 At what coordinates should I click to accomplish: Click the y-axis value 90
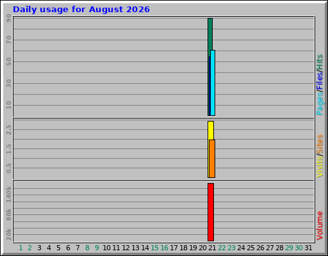[x=9, y=18]
